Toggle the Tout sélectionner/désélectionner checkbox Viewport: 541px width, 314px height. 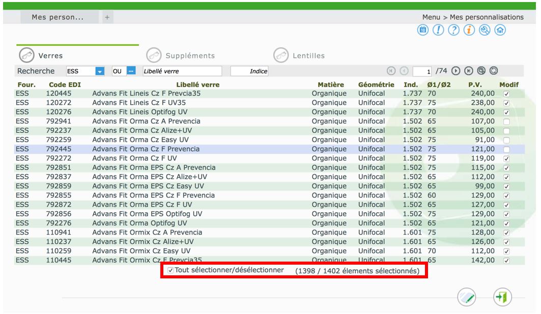tap(170, 270)
